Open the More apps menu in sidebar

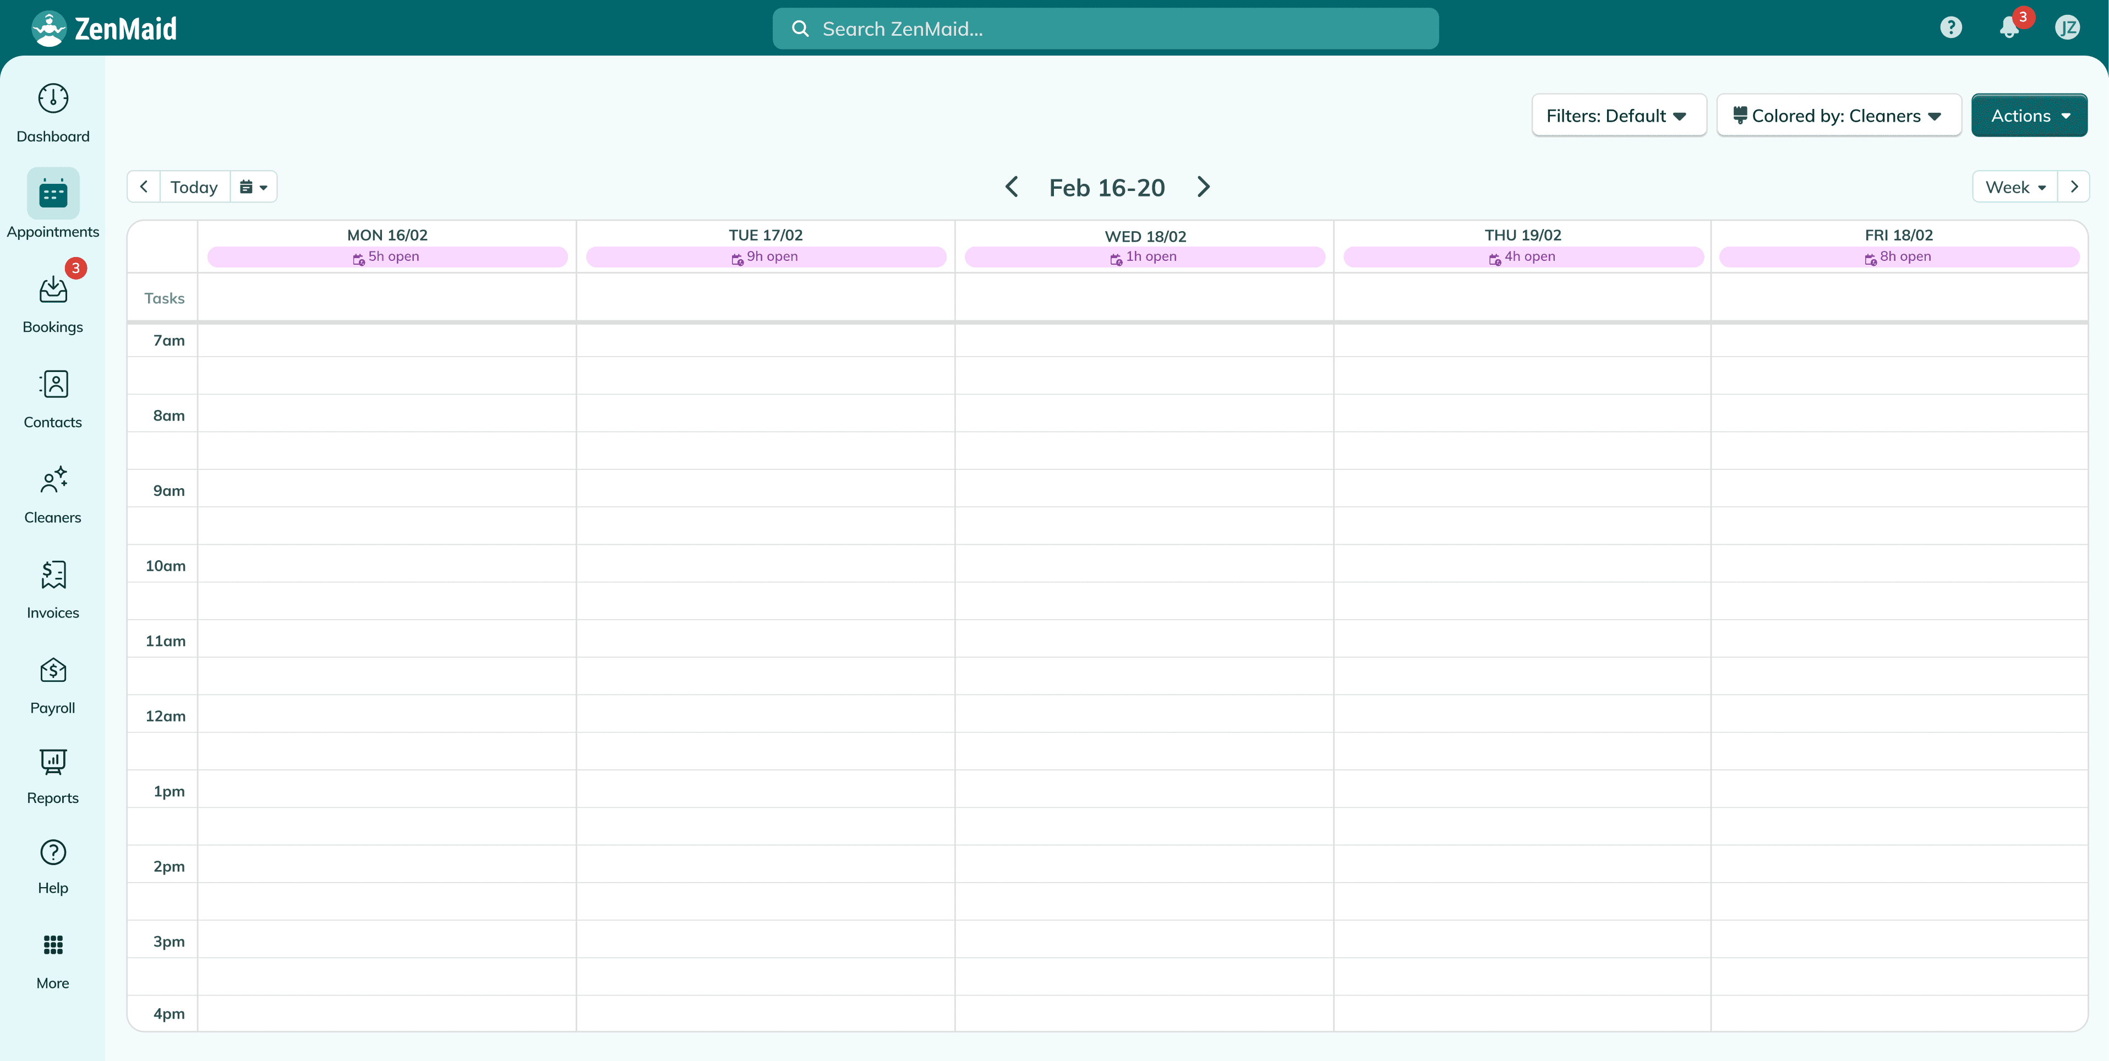(52, 960)
